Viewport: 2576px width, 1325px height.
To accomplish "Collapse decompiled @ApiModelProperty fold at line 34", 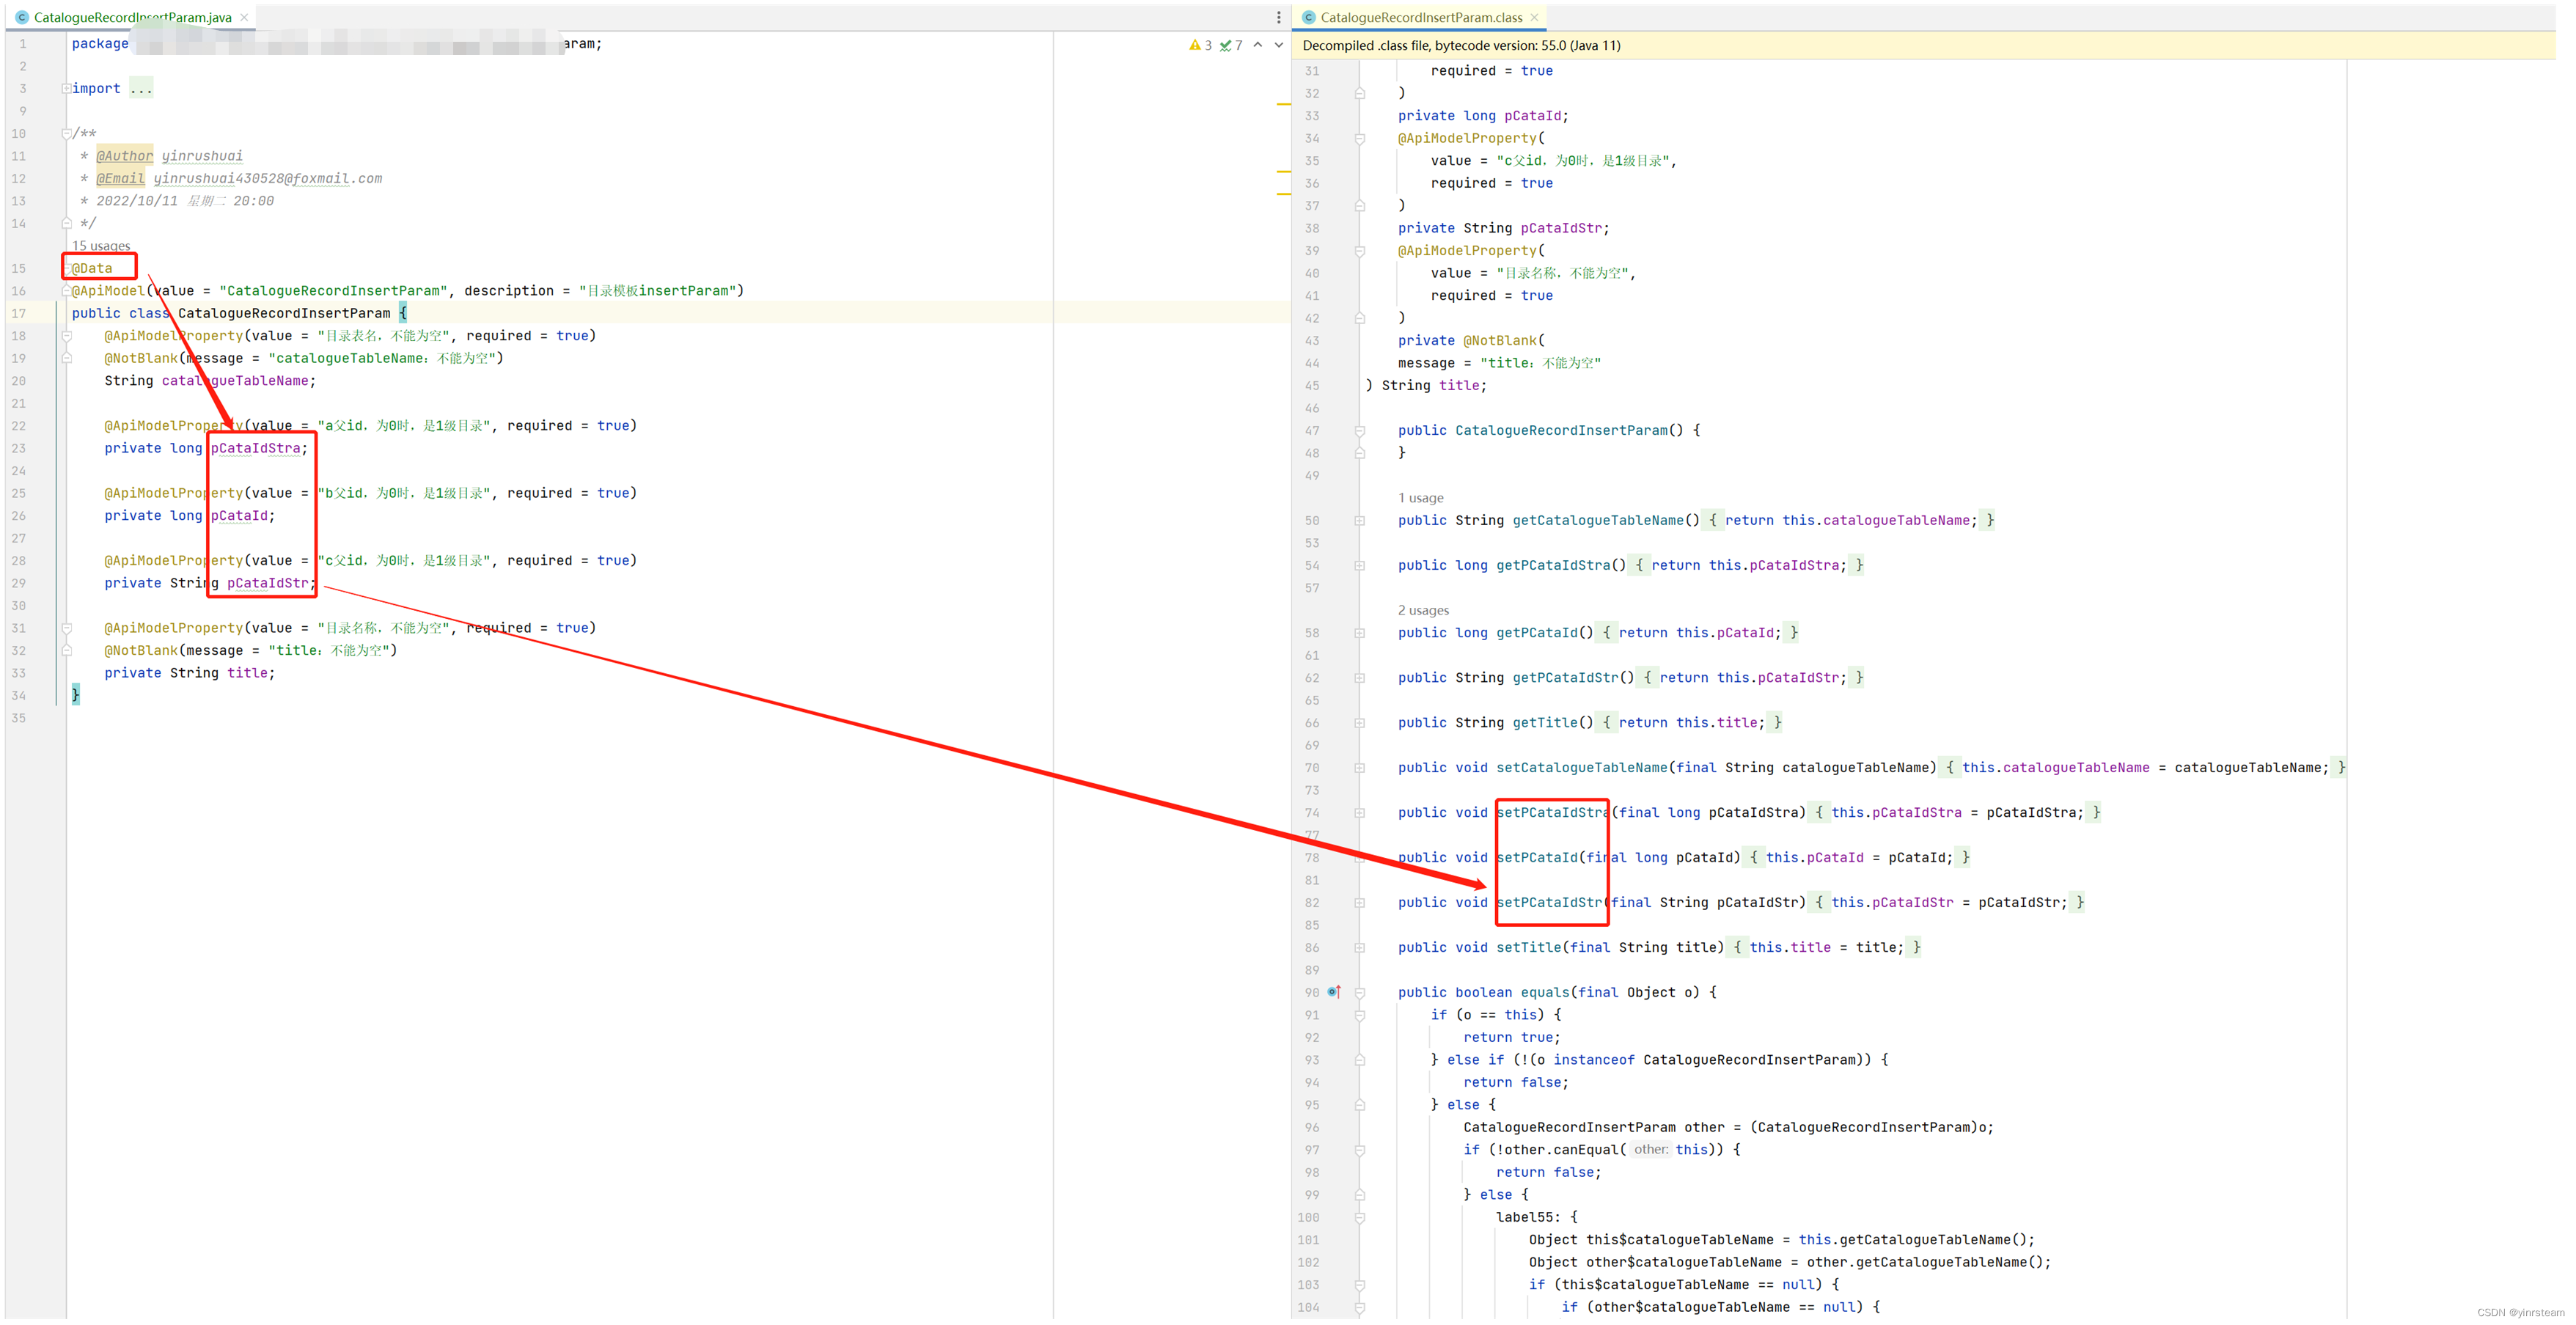I will coord(1359,138).
